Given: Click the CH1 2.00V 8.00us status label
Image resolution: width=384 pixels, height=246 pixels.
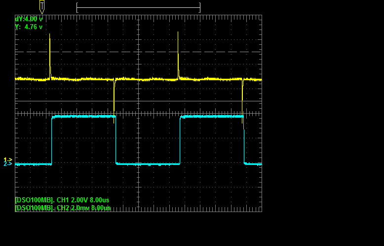Looking at the screenshot, I should 62,200.
